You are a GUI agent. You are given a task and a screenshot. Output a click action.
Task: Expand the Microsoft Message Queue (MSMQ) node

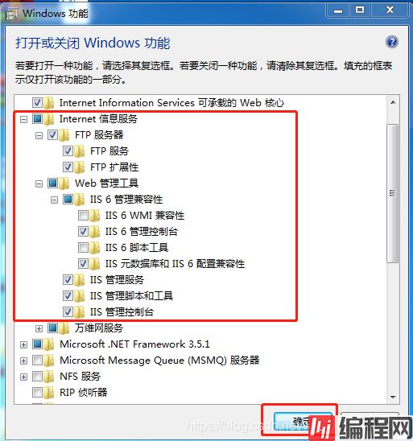24,361
